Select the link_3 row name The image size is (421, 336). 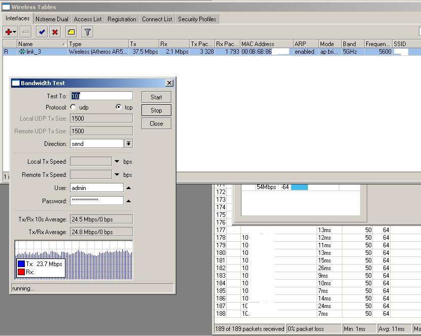[x=33, y=52]
